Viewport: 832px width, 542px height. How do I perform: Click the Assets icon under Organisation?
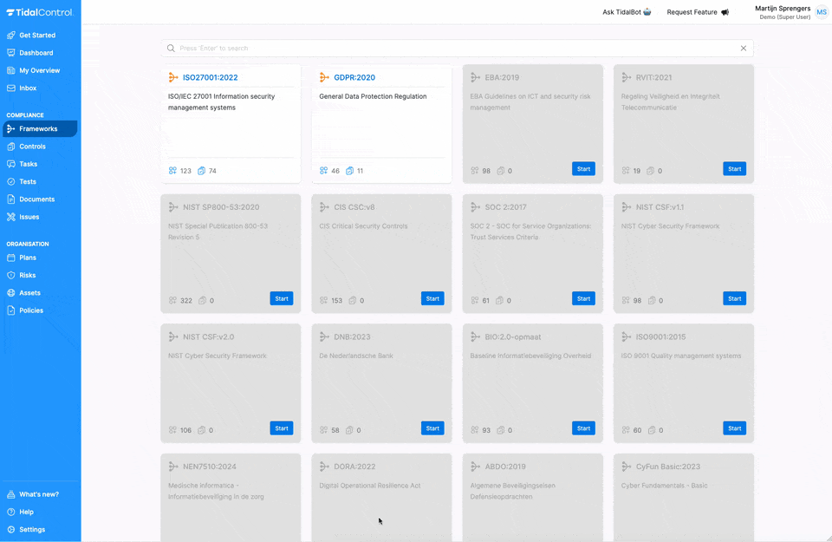click(x=10, y=292)
